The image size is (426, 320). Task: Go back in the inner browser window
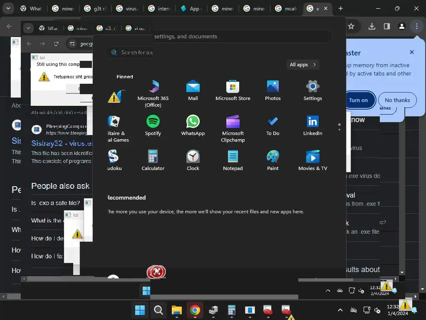coord(29,44)
